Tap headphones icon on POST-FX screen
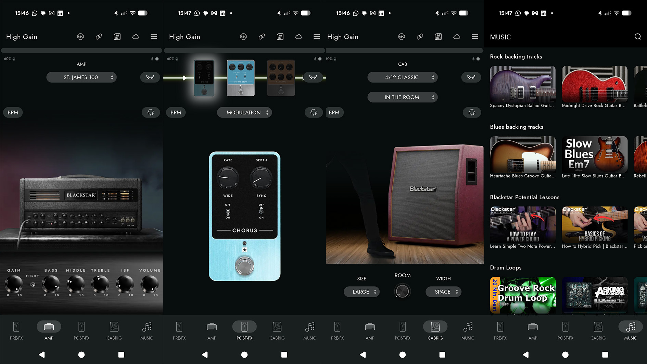This screenshot has height=364, width=647. pos(314,112)
